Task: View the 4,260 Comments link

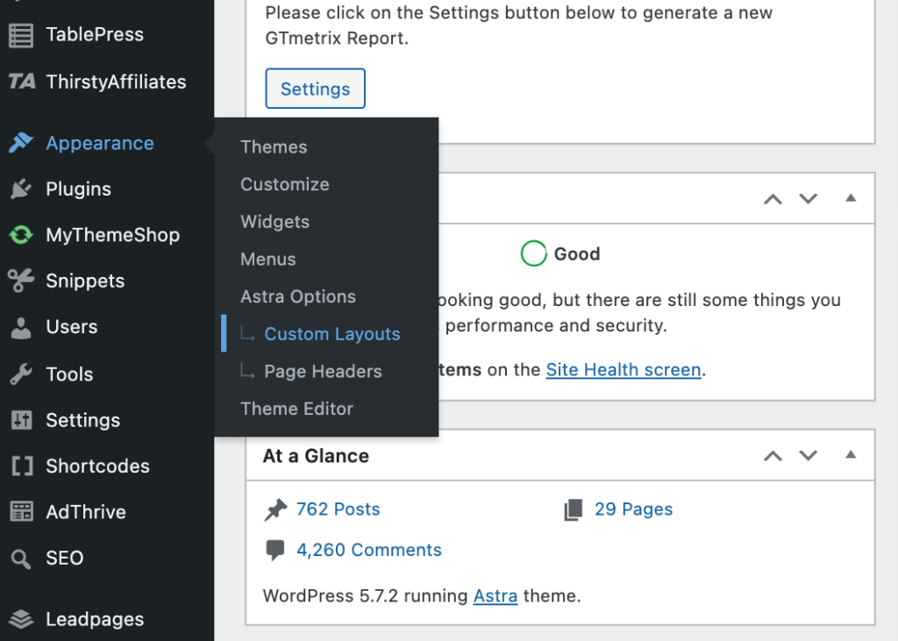Action: point(369,550)
